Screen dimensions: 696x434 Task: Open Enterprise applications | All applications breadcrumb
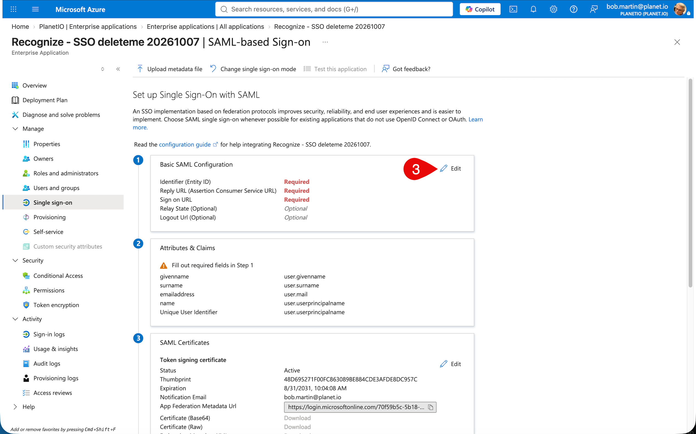[205, 26]
